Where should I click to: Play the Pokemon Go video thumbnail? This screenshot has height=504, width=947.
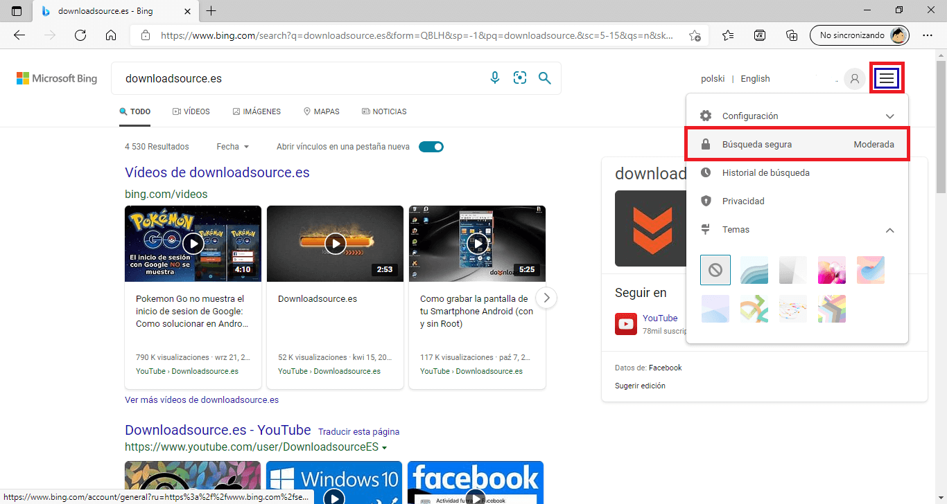[x=193, y=244]
